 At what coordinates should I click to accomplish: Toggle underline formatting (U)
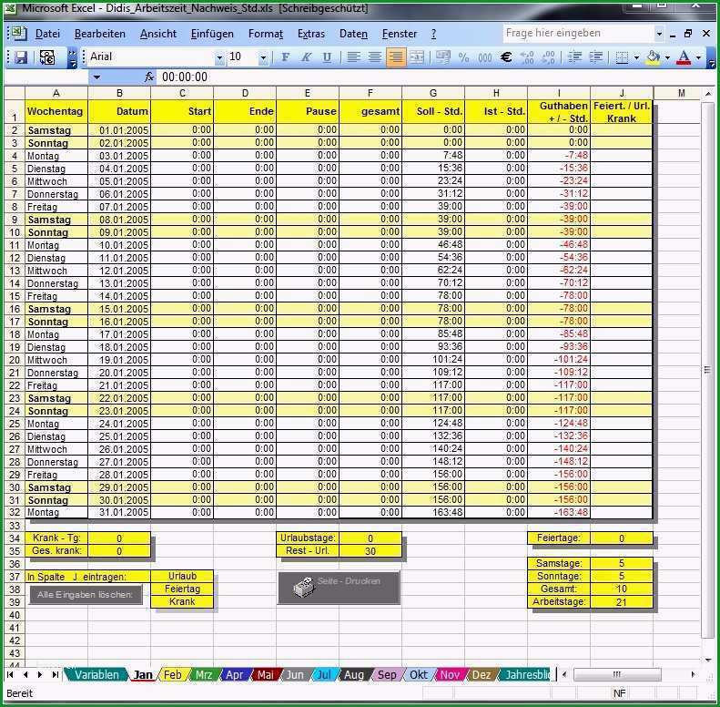pos(327,57)
